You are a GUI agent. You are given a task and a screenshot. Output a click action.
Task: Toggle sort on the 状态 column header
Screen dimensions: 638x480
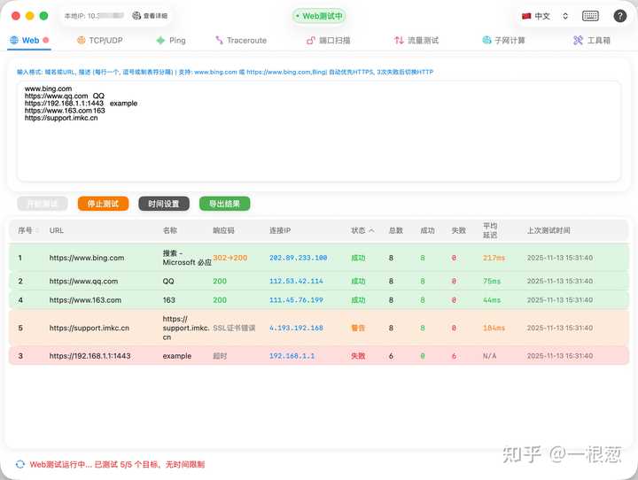[362, 230]
